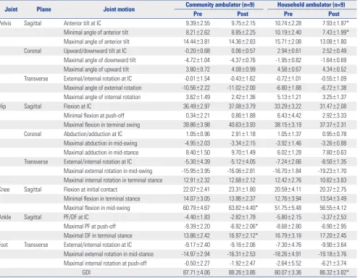Select the value -6.21±3.74
360x278 pixels.
[333, 264]
